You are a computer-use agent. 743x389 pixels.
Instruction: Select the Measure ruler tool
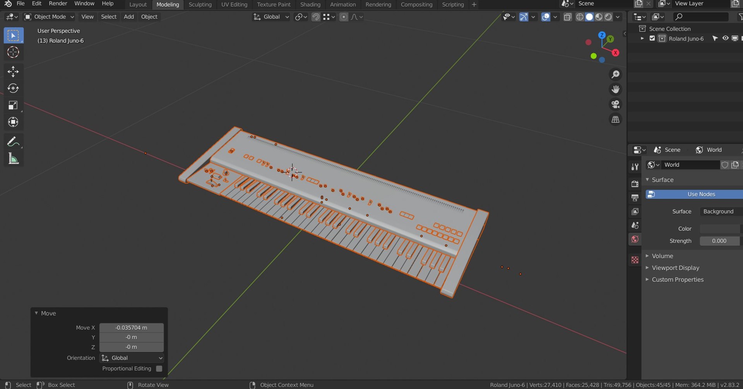point(13,159)
